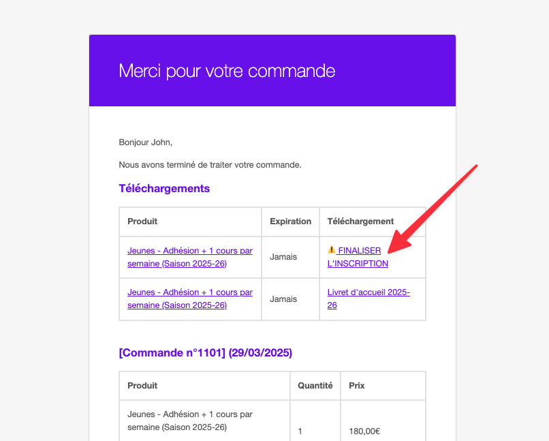This screenshot has height=441, width=549.
Task: Click the product name in order table
Action: point(190,421)
